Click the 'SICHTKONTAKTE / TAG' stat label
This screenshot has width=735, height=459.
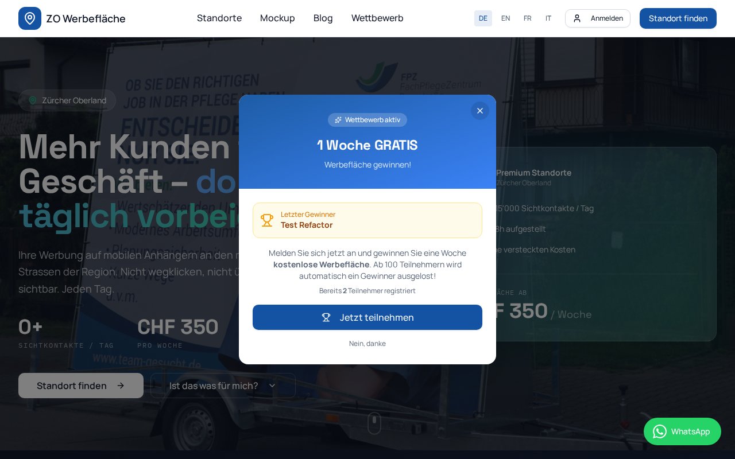tap(66, 345)
